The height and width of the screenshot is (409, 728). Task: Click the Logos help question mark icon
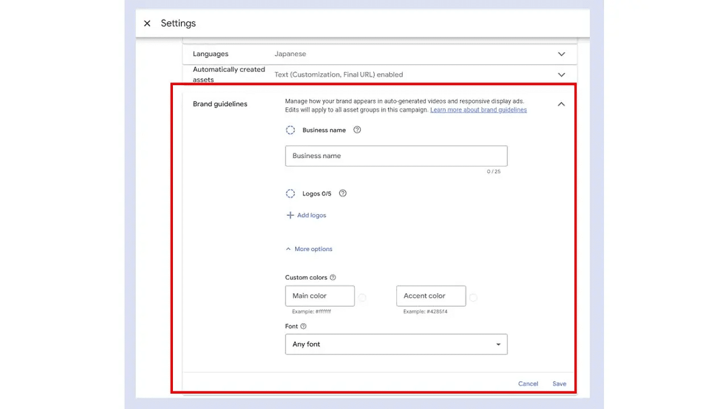(342, 193)
